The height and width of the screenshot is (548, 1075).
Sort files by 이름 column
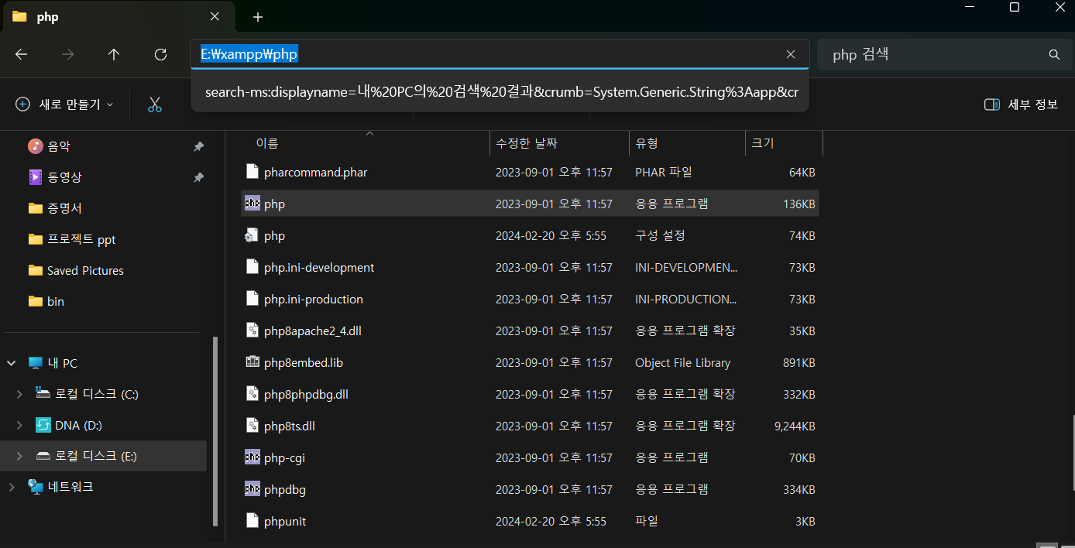(x=267, y=143)
